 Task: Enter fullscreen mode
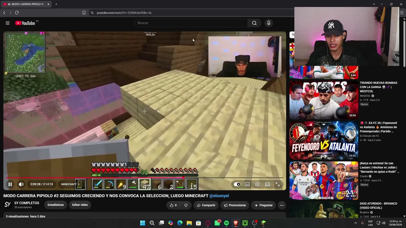tap(278, 184)
